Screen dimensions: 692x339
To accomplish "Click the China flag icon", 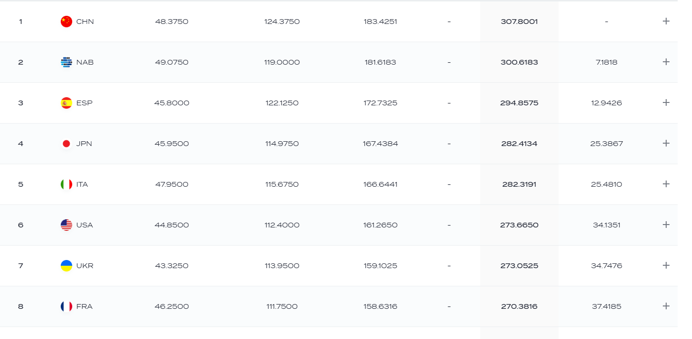I will pos(66,22).
